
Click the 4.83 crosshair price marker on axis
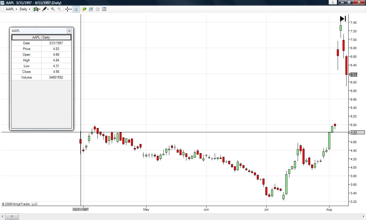click(357, 132)
